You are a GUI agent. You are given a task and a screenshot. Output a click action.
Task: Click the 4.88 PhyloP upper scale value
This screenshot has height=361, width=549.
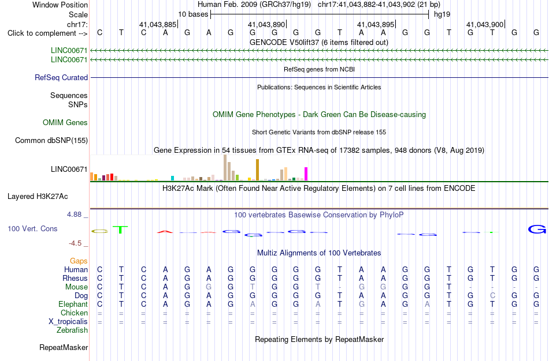click(x=74, y=214)
